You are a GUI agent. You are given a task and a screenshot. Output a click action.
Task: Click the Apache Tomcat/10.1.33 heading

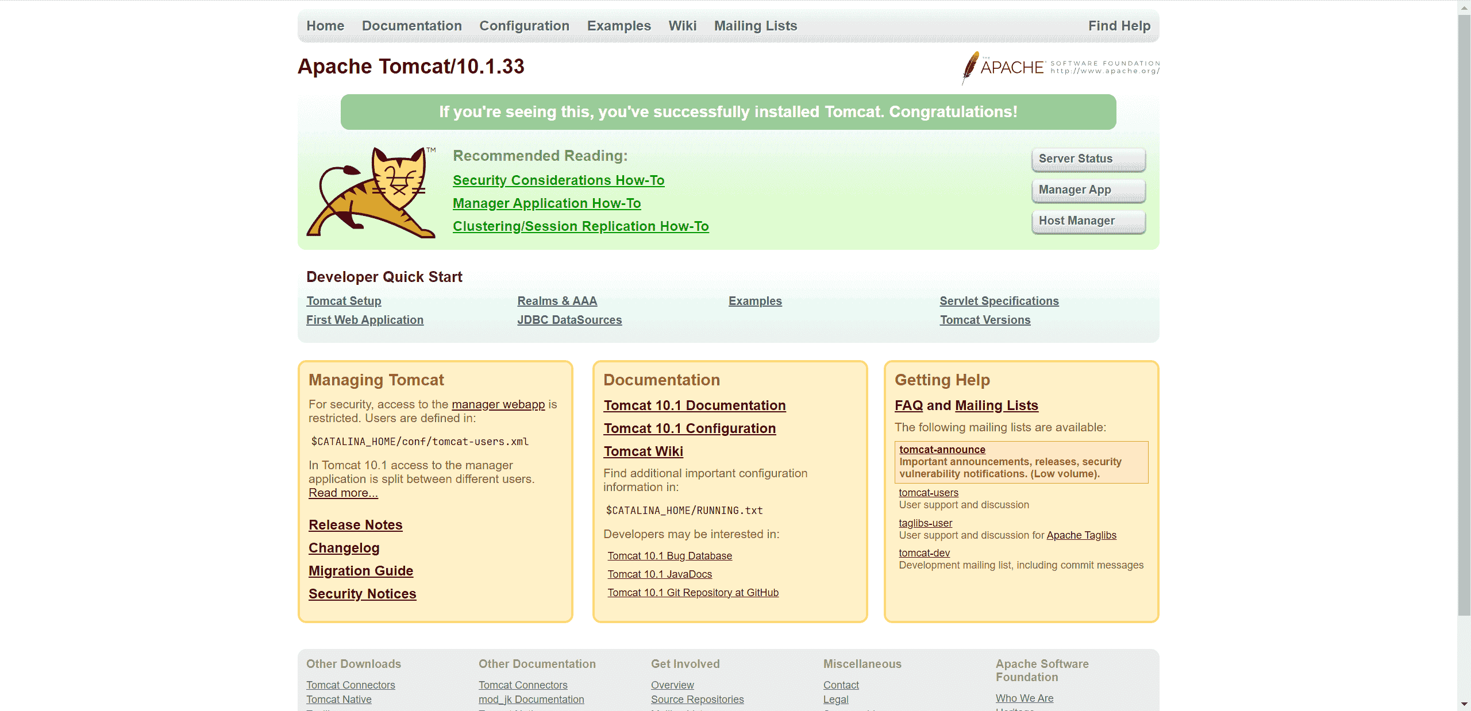coord(411,67)
